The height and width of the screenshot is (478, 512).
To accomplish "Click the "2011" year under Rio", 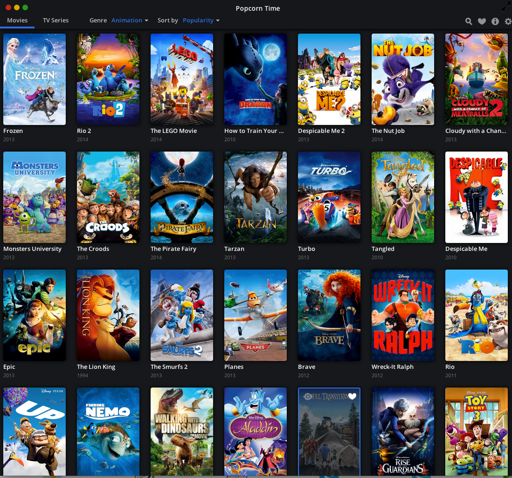I will click(x=450, y=375).
